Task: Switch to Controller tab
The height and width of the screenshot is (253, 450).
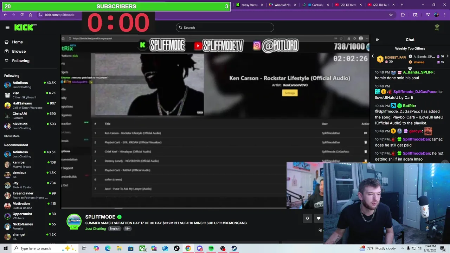Action: [x=316, y=5]
